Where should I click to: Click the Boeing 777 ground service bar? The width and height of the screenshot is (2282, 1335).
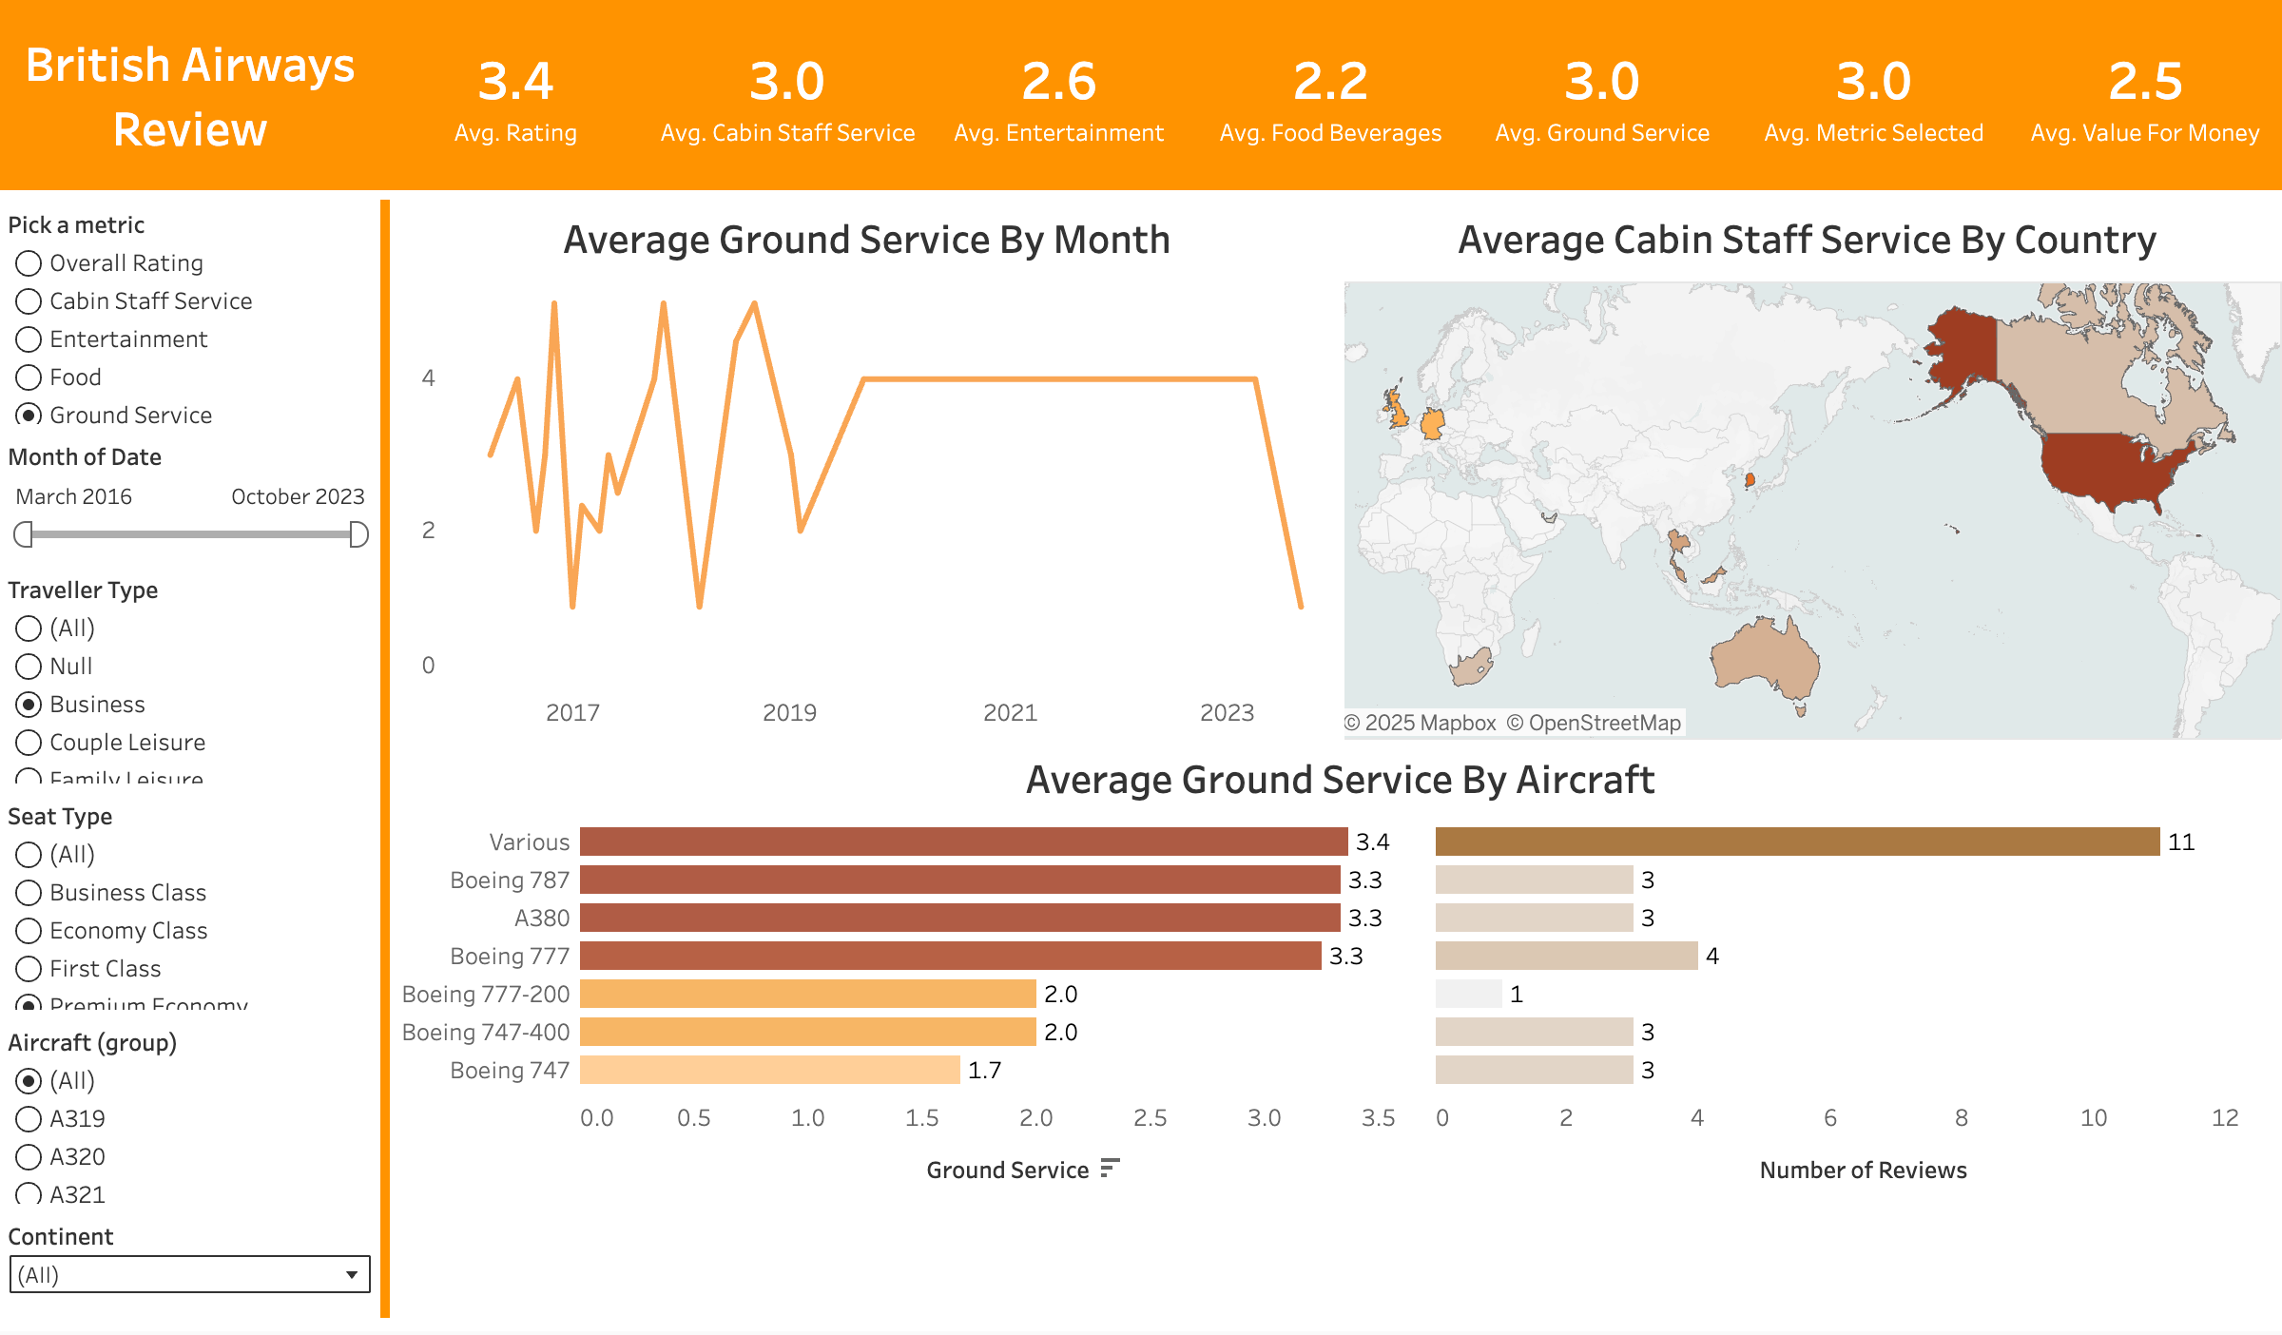click(x=950, y=956)
